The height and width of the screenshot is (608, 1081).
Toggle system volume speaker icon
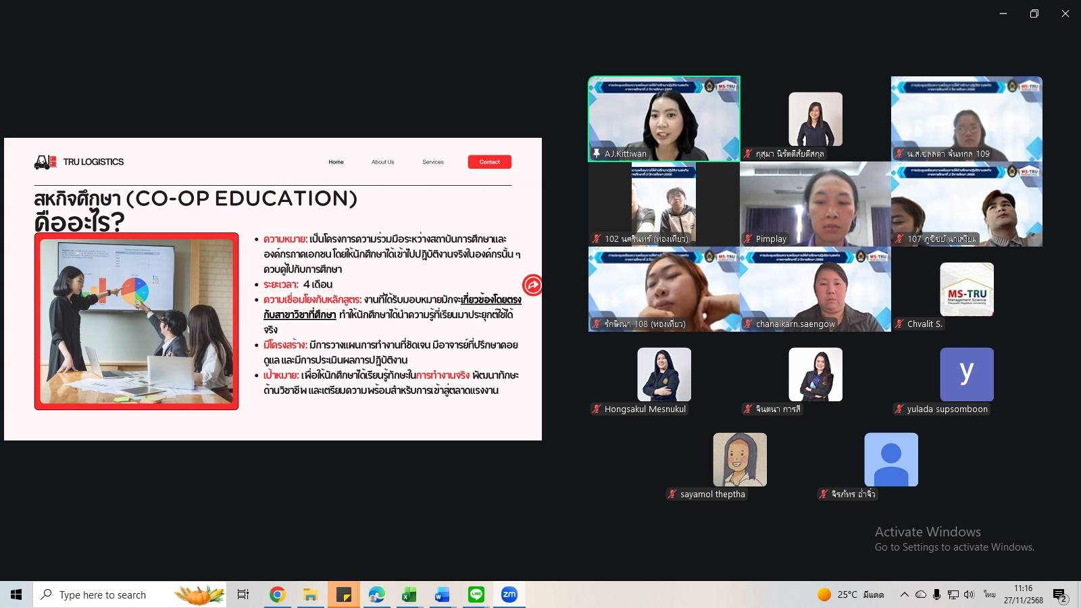[970, 594]
